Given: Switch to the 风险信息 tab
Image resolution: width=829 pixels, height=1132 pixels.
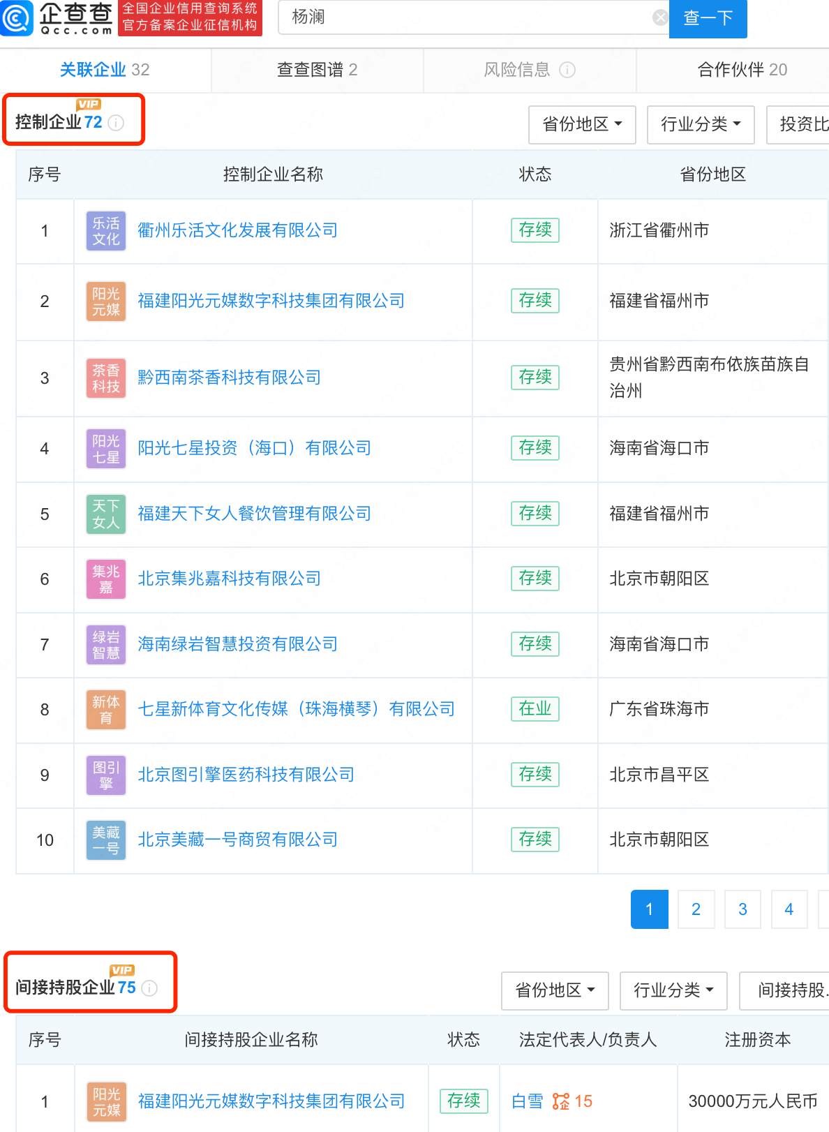Looking at the screenshot, I should click(530, 70).
